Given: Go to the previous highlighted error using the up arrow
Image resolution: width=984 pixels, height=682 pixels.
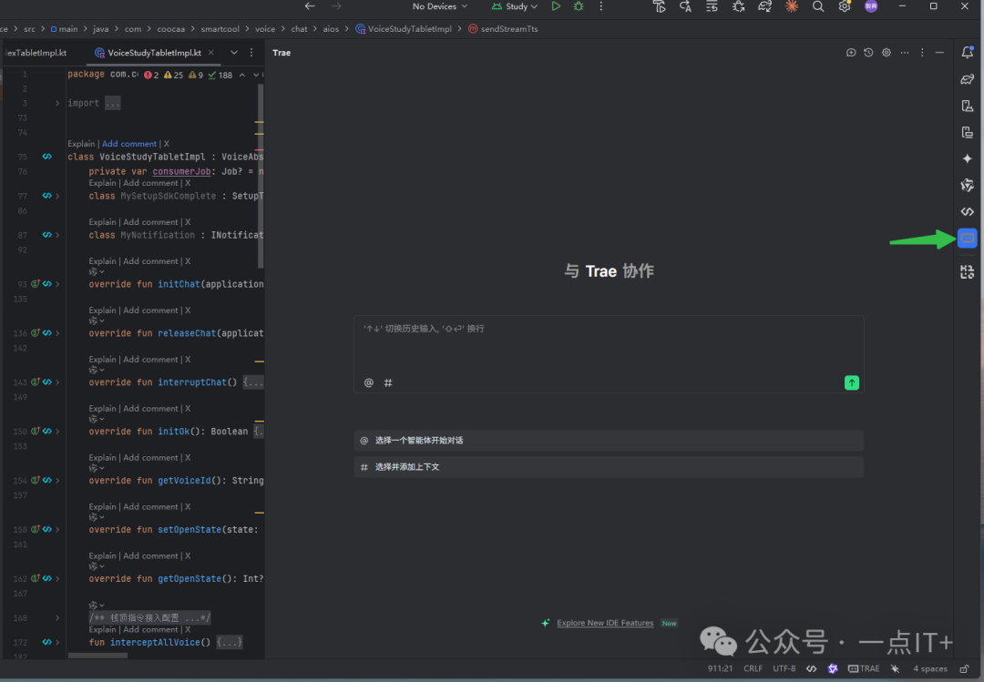Looking at the screenshot, I should point(242,75).
